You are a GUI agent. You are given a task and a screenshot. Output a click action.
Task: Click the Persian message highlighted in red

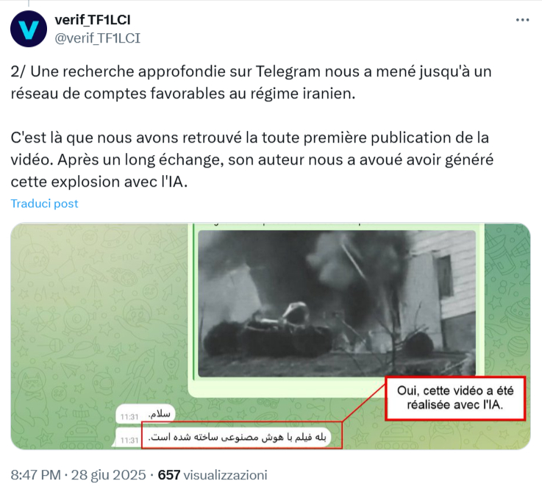pyautogui.click(x=242, y=435)
